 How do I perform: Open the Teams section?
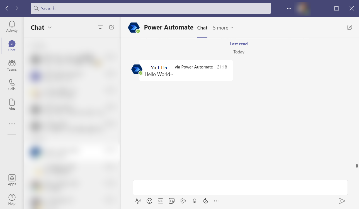click(x=12, y=65)
